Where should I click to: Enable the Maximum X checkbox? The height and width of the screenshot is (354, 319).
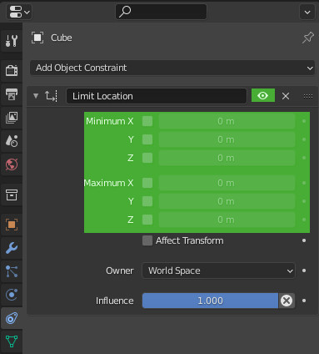[147, 183]
